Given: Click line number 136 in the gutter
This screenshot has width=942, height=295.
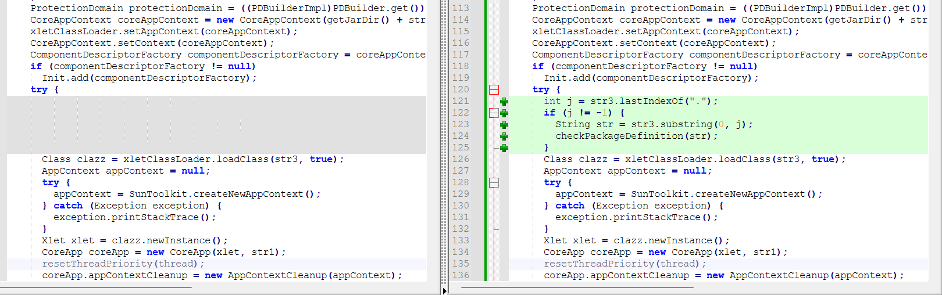Looking at the screenshot, I should click(x=461, y=275).
